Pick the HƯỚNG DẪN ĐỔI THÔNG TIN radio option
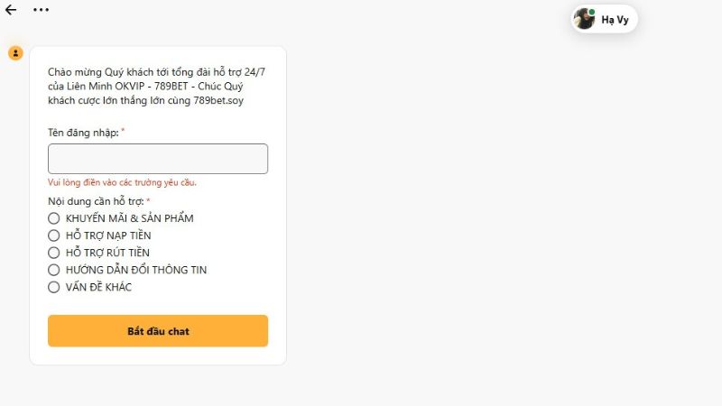Viewport: 722px width, 406px height. pos(54,270)
